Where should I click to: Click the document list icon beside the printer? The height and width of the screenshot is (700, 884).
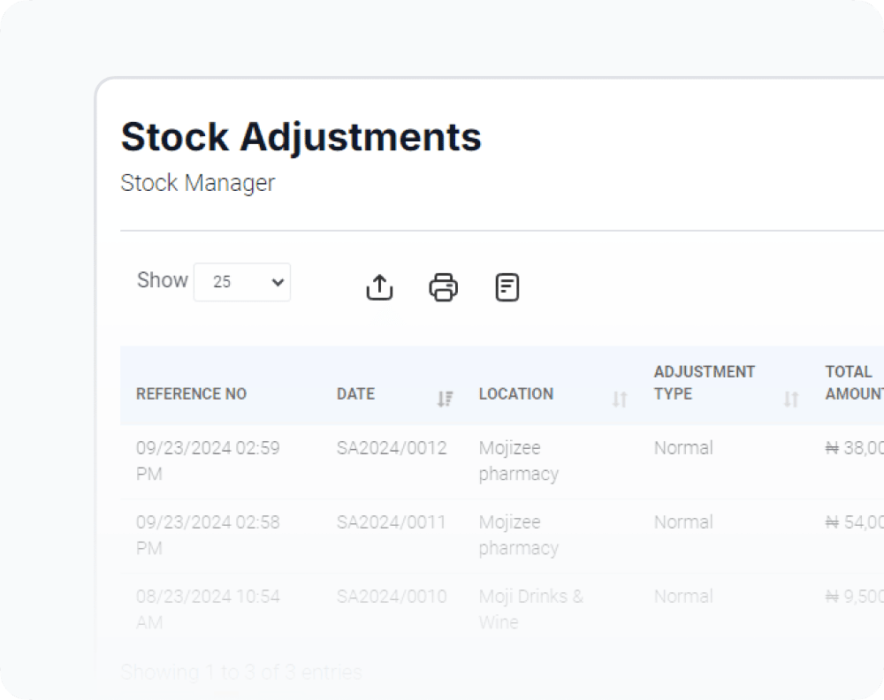[x=507, y=287]
